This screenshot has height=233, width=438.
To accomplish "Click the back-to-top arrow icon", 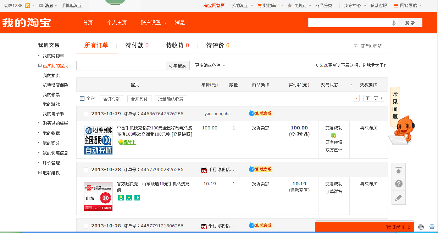I will click(398, 170).
